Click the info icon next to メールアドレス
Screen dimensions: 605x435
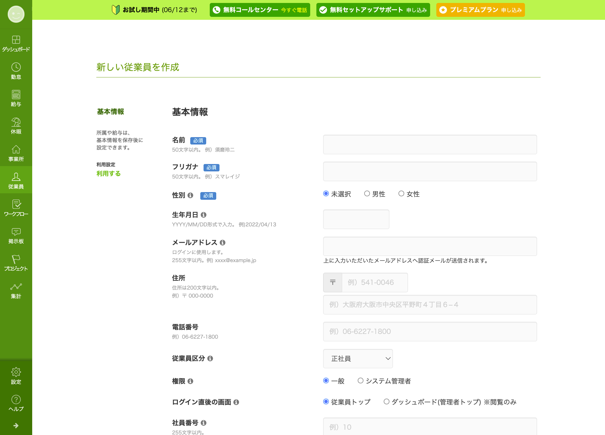point(222,243)
